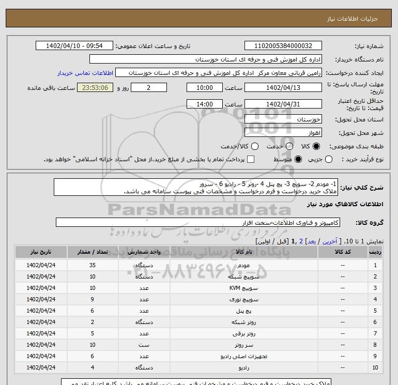Click quantity 5 in the روتر برقی row
The image size is (398, 385).
[93, 333]
